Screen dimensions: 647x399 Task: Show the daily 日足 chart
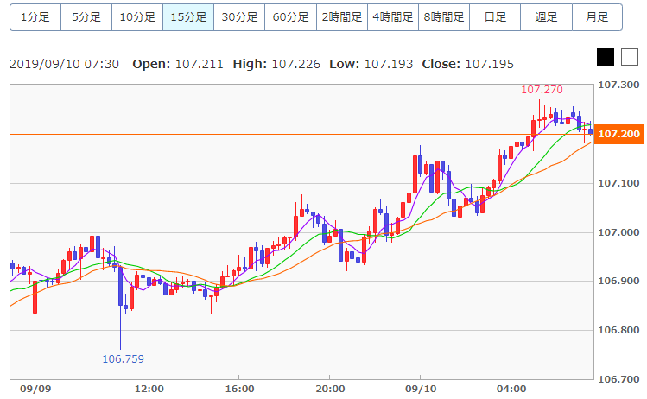click(x=495, y=17)
